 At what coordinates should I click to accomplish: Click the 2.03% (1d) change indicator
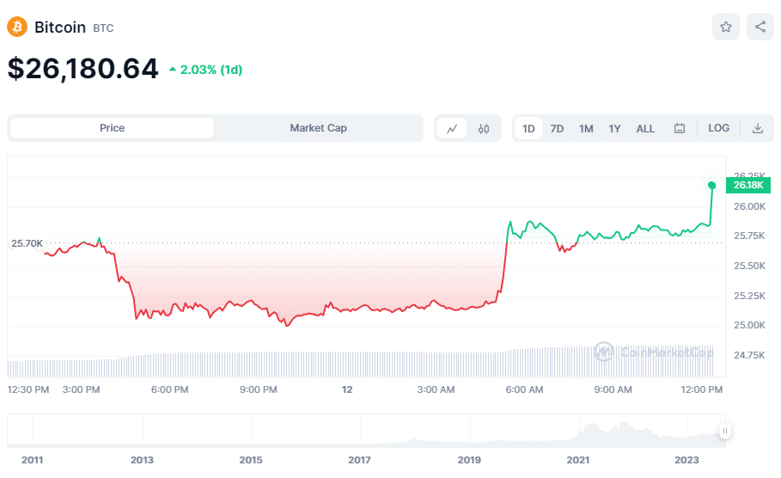point(205,70)
